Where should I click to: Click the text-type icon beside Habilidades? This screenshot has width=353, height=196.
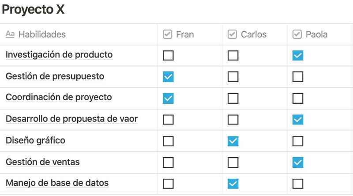point(10,34)
